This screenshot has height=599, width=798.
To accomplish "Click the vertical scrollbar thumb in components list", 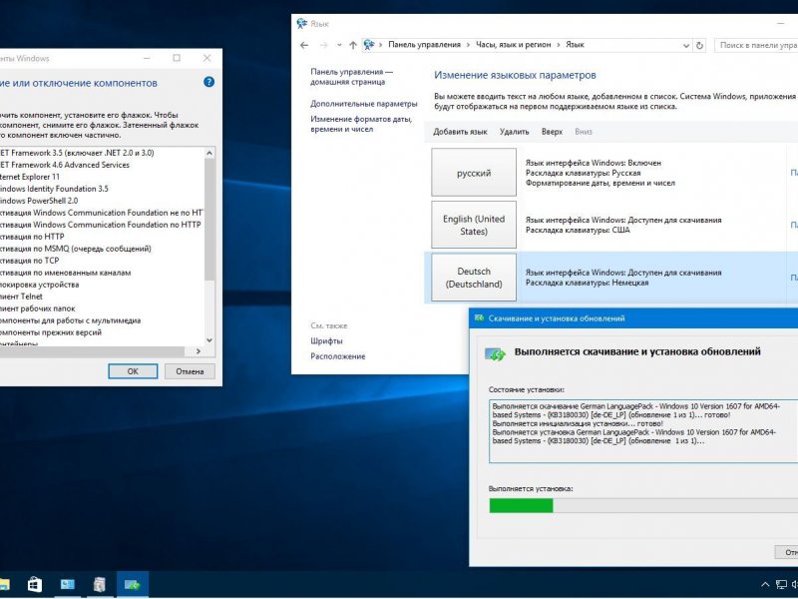I will point(209,219).
